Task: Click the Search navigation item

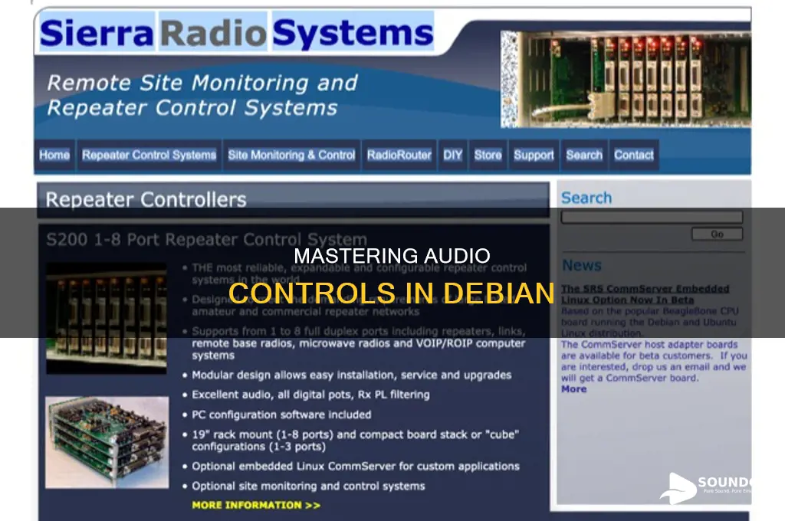Action: coord(584,155)
